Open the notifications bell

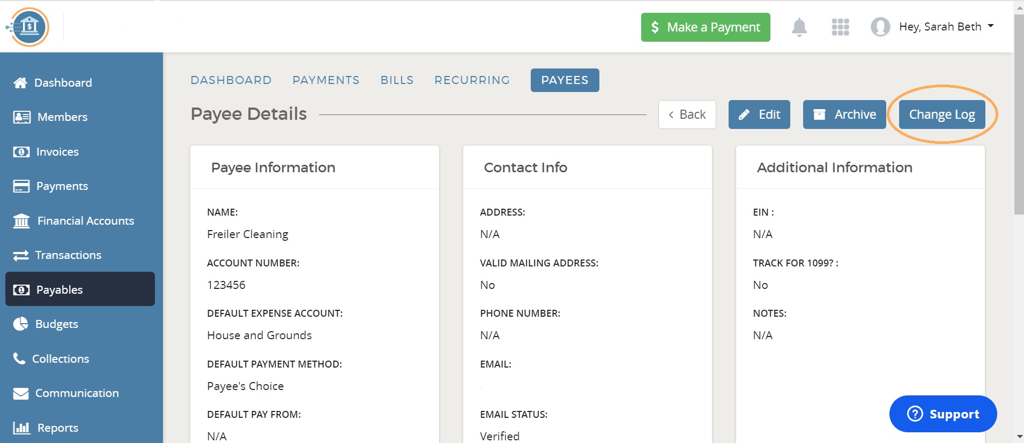(799, 27)
